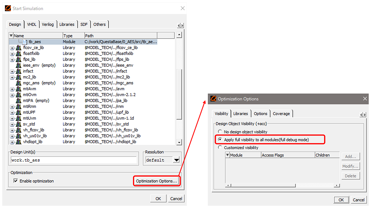Click Cancel in Start Simulation dialog
Image resolution: width=371 pixels, height=208 pixels.
[176, 198]
